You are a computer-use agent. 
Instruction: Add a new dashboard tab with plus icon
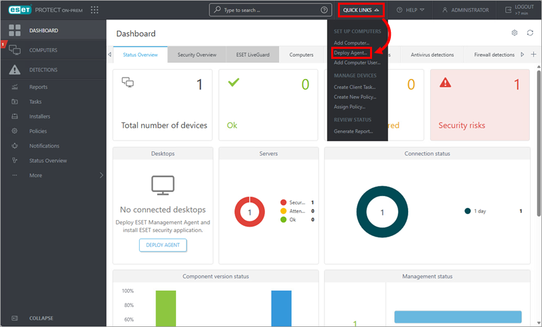pyautogui.click(x=533, y=55)
